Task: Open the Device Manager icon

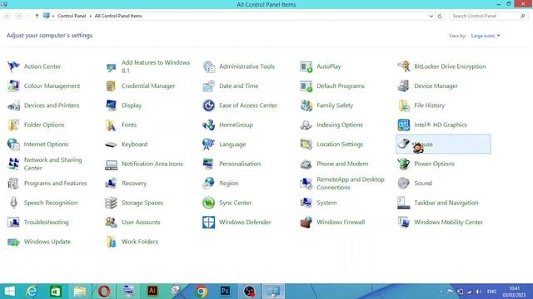Action: tap(403, 86)
